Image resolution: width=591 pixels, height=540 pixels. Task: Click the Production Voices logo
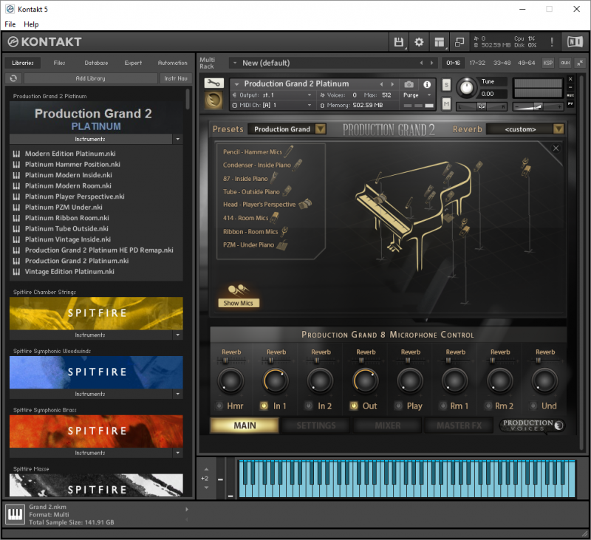point(532,425)
